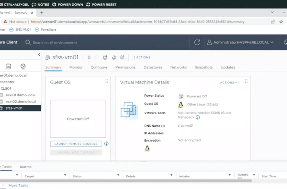
Task: Click the greyed-out power off icon
Action: [97, 58]
